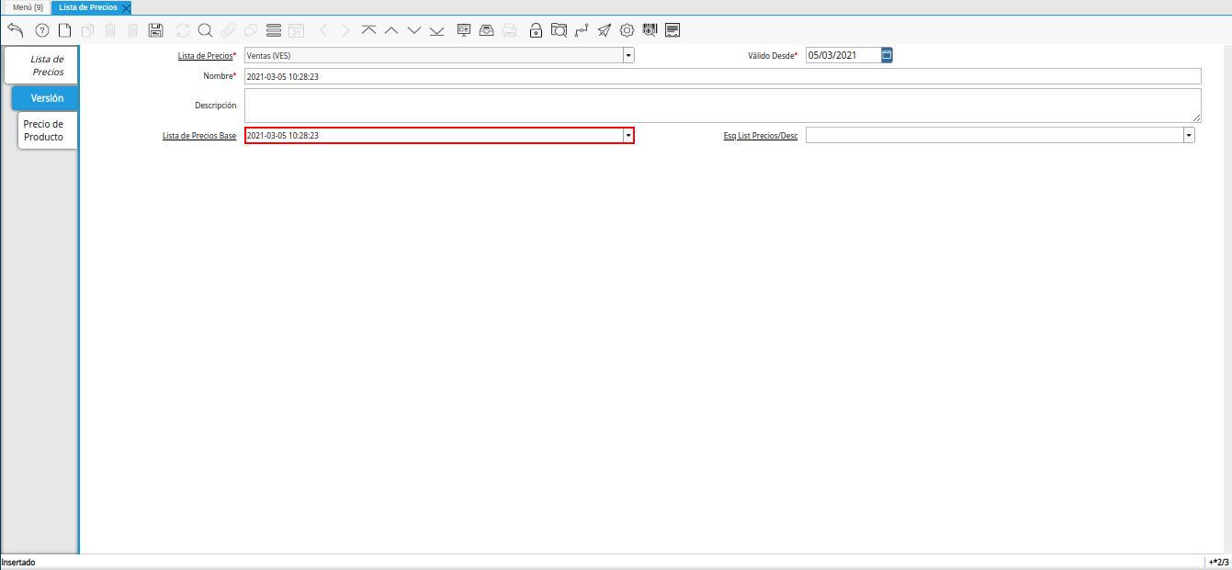Toggle grid view with the stacked lines icon
Viewport: 1232px width, 570px height.
(x=273, y=30)
